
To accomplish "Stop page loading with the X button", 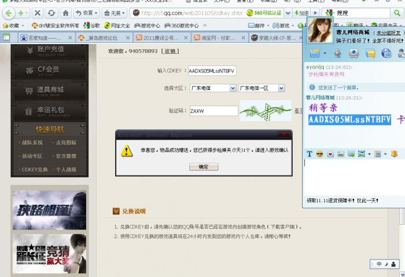I will 38,13.
